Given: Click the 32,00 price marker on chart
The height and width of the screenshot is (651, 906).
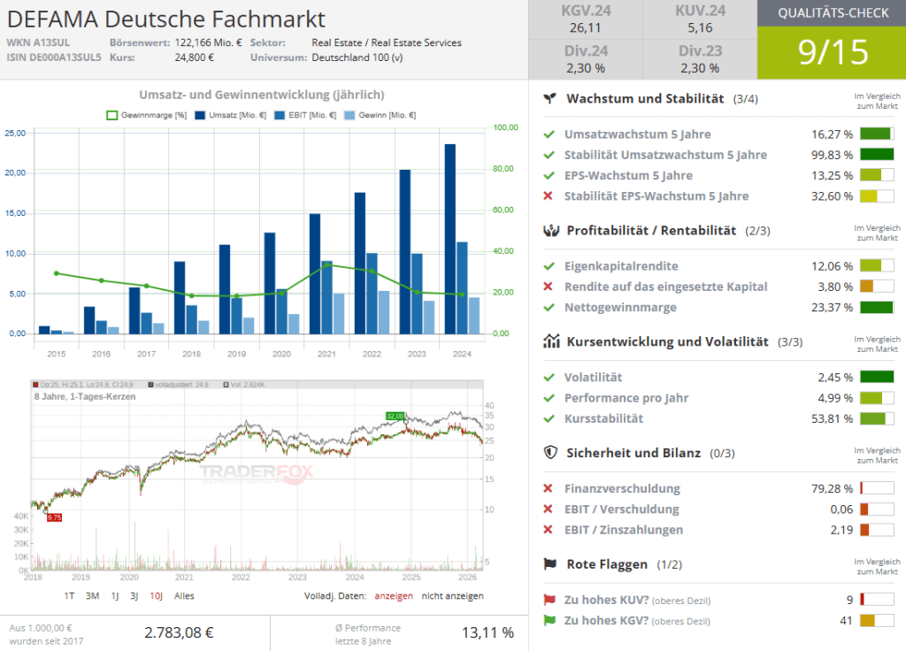Looking at the screenshot, I should tap(394, 415).
